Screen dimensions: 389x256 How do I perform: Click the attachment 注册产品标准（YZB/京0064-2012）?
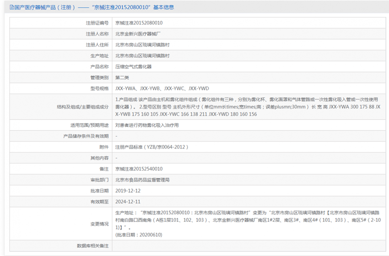[152, 147]
